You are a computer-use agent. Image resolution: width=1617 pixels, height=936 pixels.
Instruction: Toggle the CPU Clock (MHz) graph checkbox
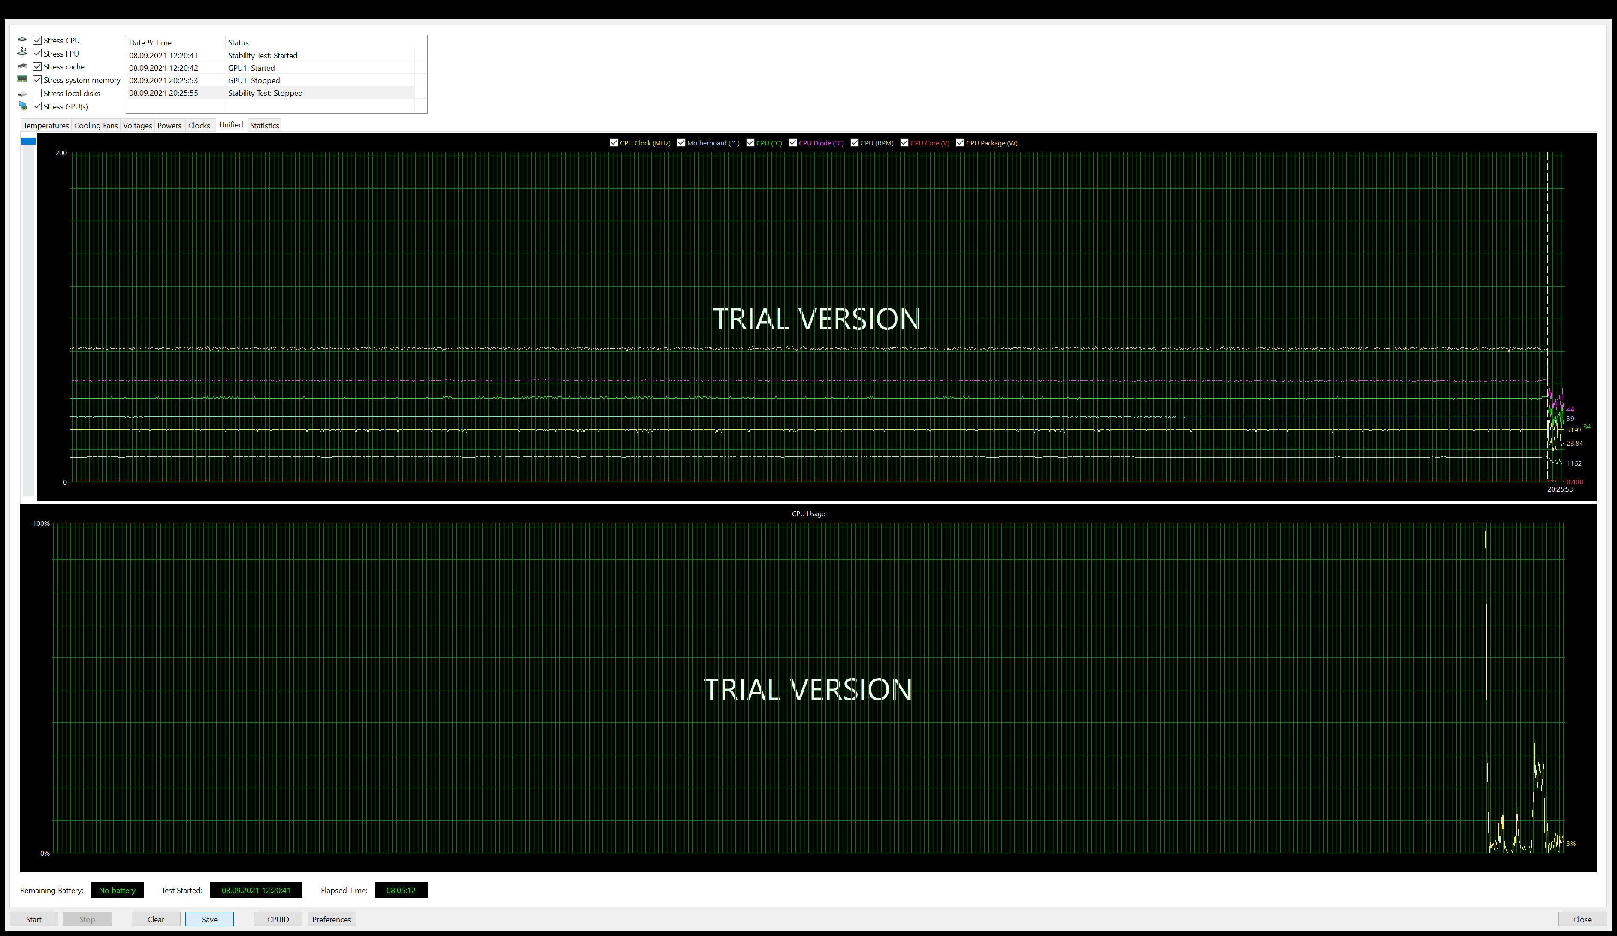pyautogui.click(x=614, y=142)
